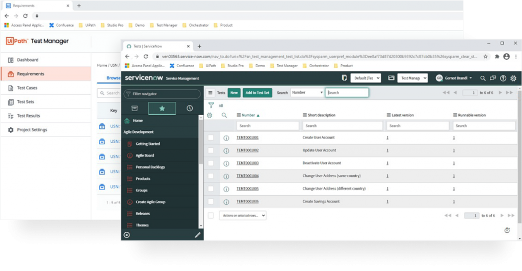Open the header magnifier search icon
522x271 pixels.
[x=483, y=78]
